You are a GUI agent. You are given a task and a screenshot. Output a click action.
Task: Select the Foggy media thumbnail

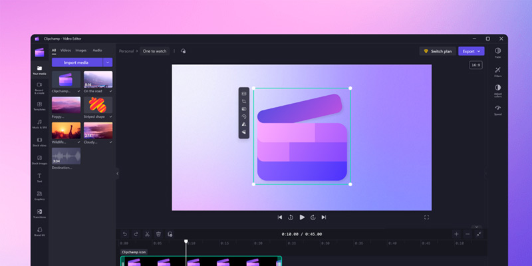pyautogui.click(x=66, y=105)
